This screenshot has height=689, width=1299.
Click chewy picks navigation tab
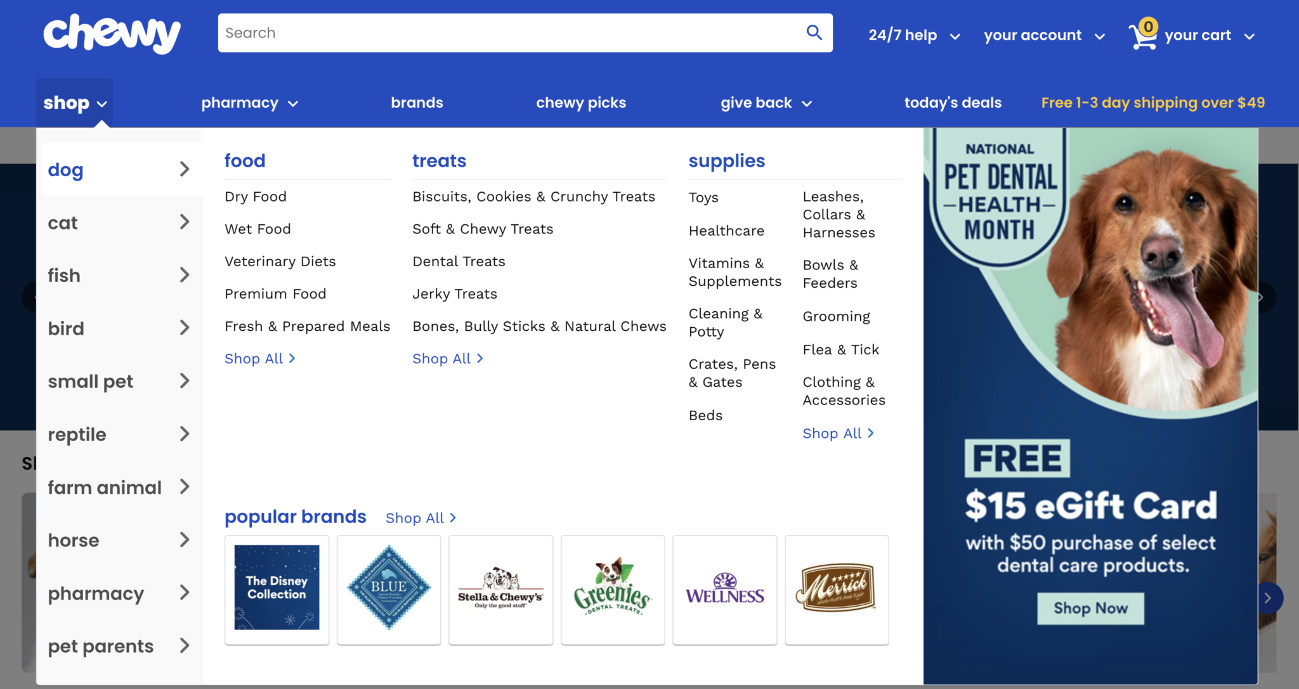581,102
